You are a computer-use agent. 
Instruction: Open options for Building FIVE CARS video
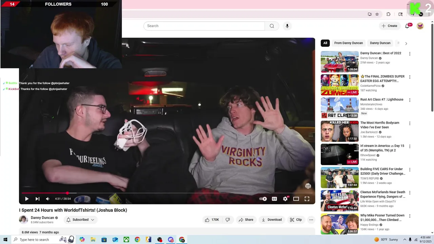pos(410,169)
